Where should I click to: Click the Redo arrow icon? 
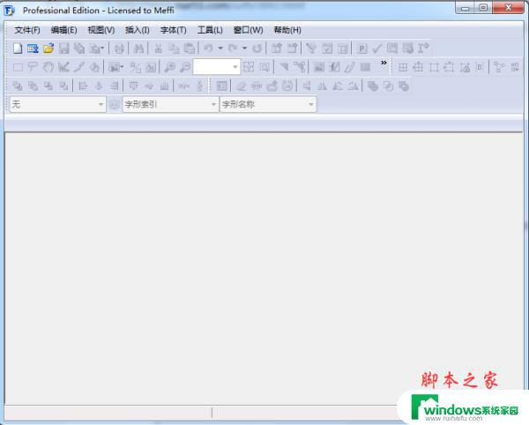tap(233, 48)
